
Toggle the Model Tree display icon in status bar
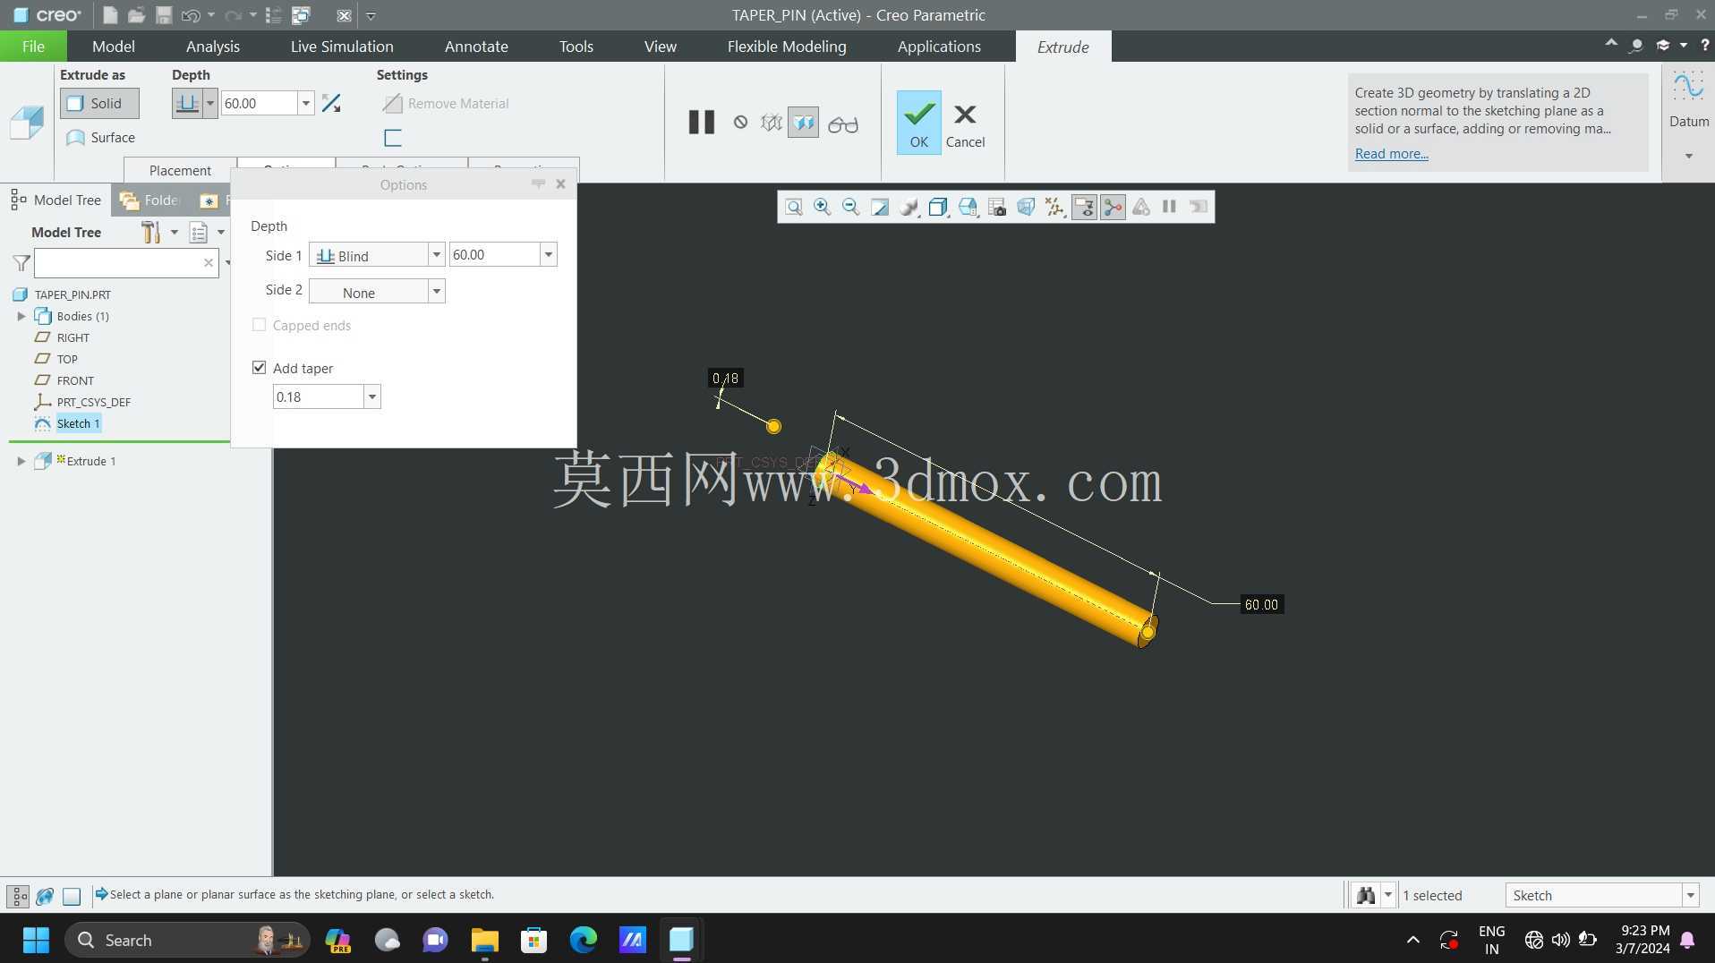(x=18, y=896)
